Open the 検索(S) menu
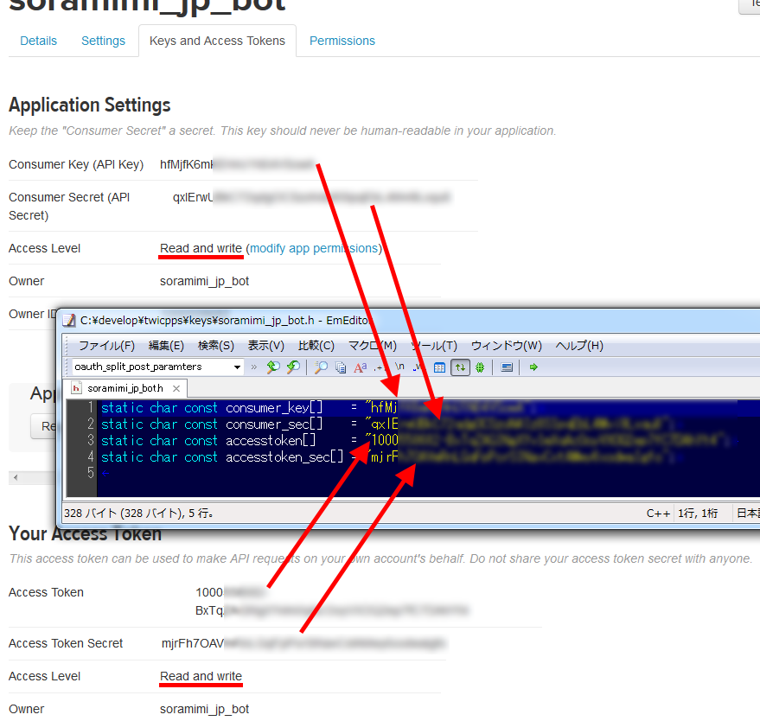Image resolution: width=760 pixels, height=721 pixels. (215, 346)
